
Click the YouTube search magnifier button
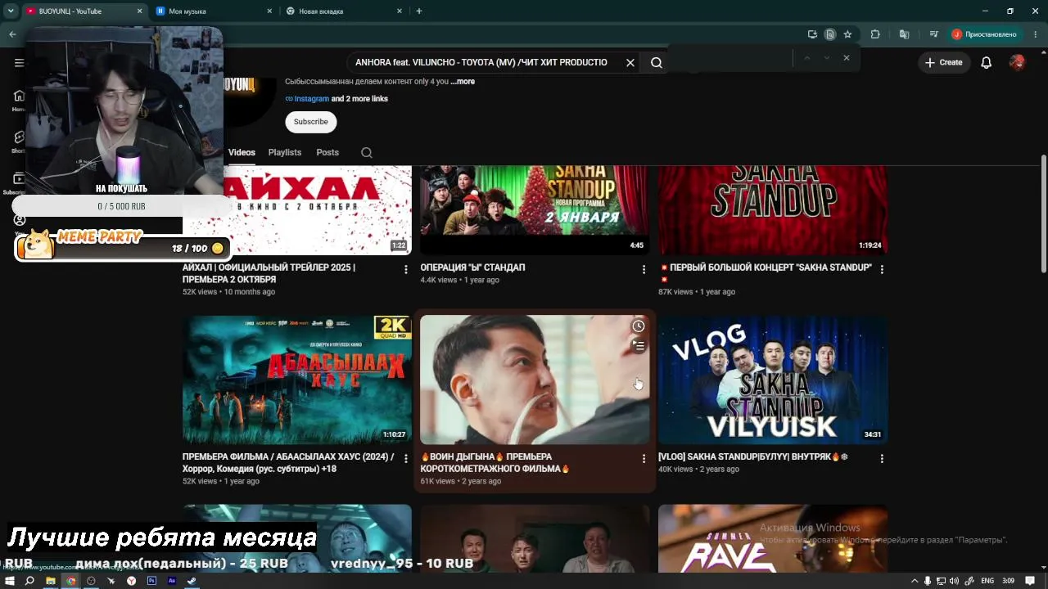click(657, 62)
